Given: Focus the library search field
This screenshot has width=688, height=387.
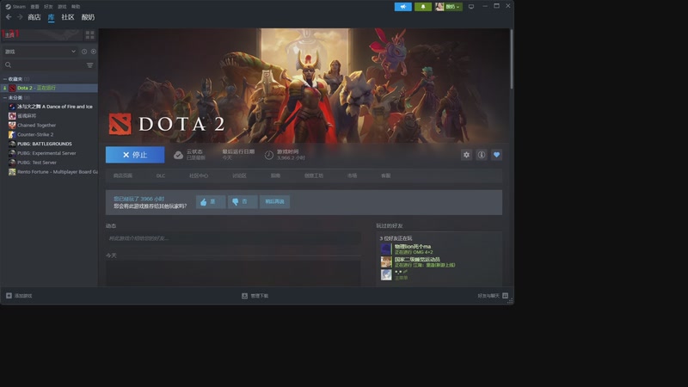Looking at the screenshot, I should (44, 65).
